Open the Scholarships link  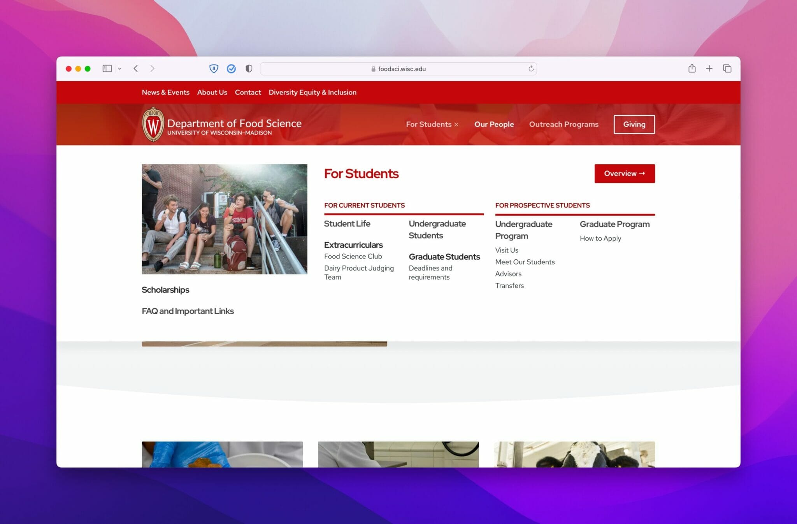point(165,290)
